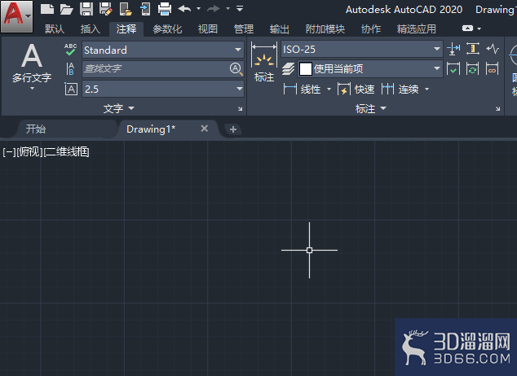Click the dimension update refresh icon
This screenshot has width=517, height=376.
point(473,68)
